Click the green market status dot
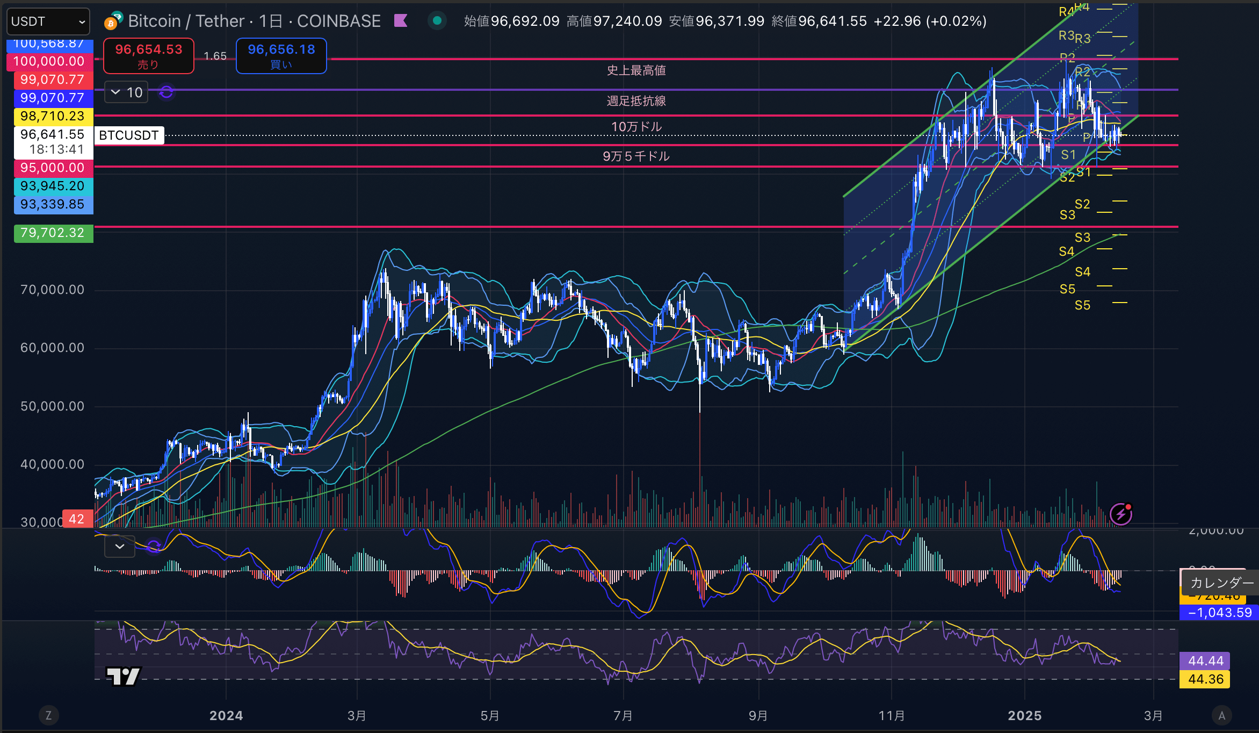 pyautogui.click(x=437, y=21)
